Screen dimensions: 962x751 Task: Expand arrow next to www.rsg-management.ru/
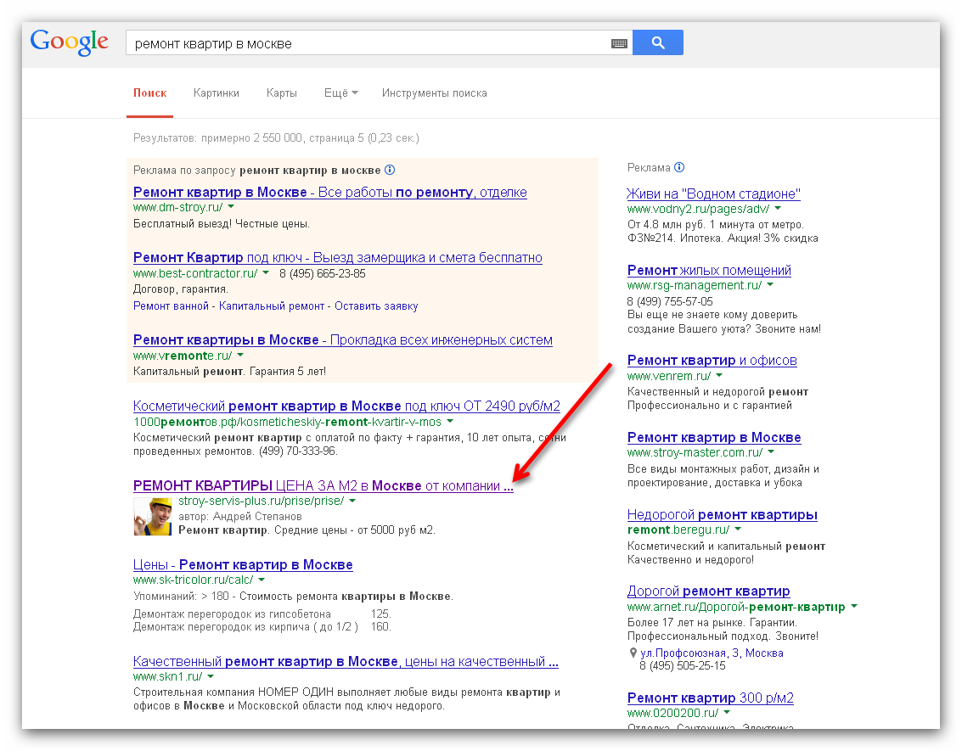pos(771,285)
